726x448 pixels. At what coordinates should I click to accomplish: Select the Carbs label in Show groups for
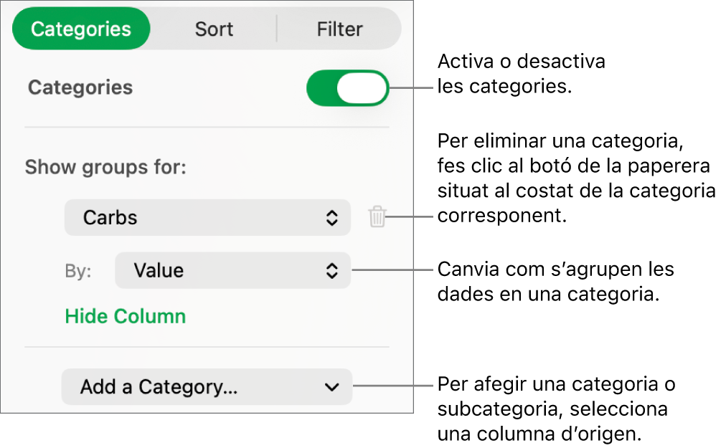coord(108,217)
